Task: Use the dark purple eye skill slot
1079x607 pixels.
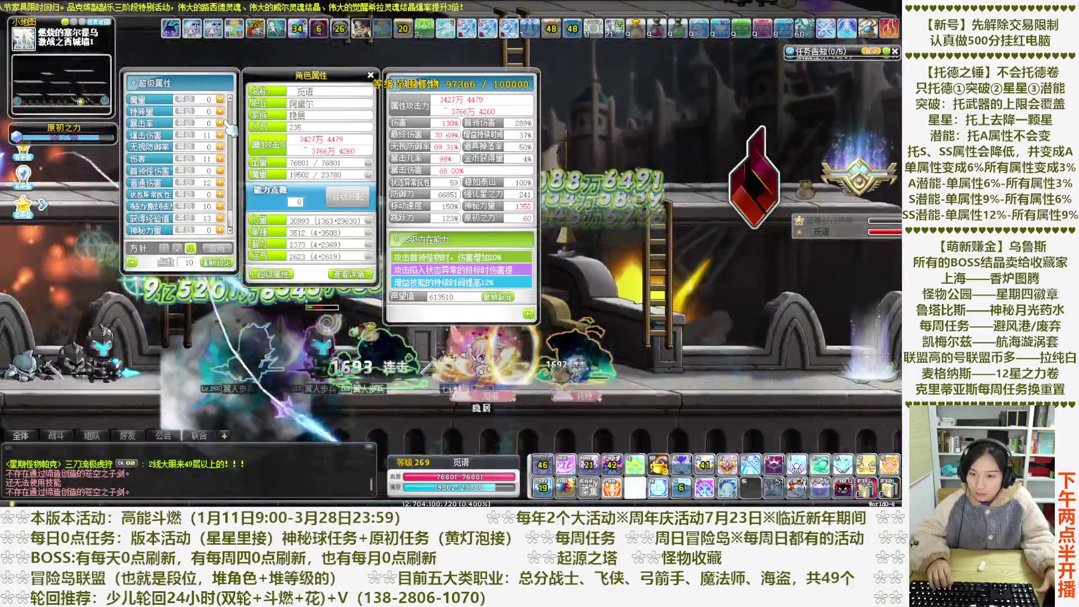Action: coord(773,465)
